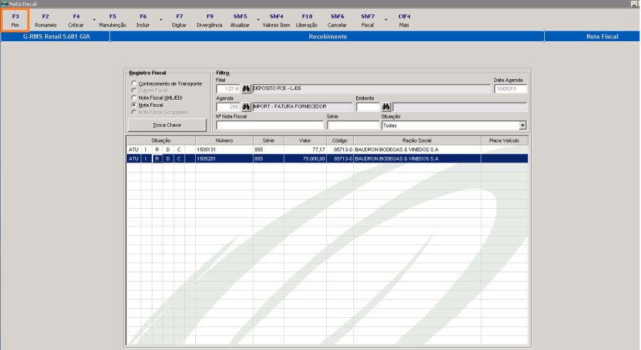Screen dimensions: 641x350
Task: Sort by the Valor column header
Action: [305, 140]
